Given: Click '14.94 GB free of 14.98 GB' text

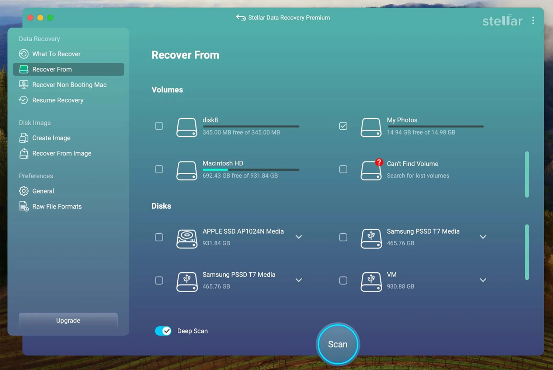Looking at the screenshot, I should pos(421,132).
